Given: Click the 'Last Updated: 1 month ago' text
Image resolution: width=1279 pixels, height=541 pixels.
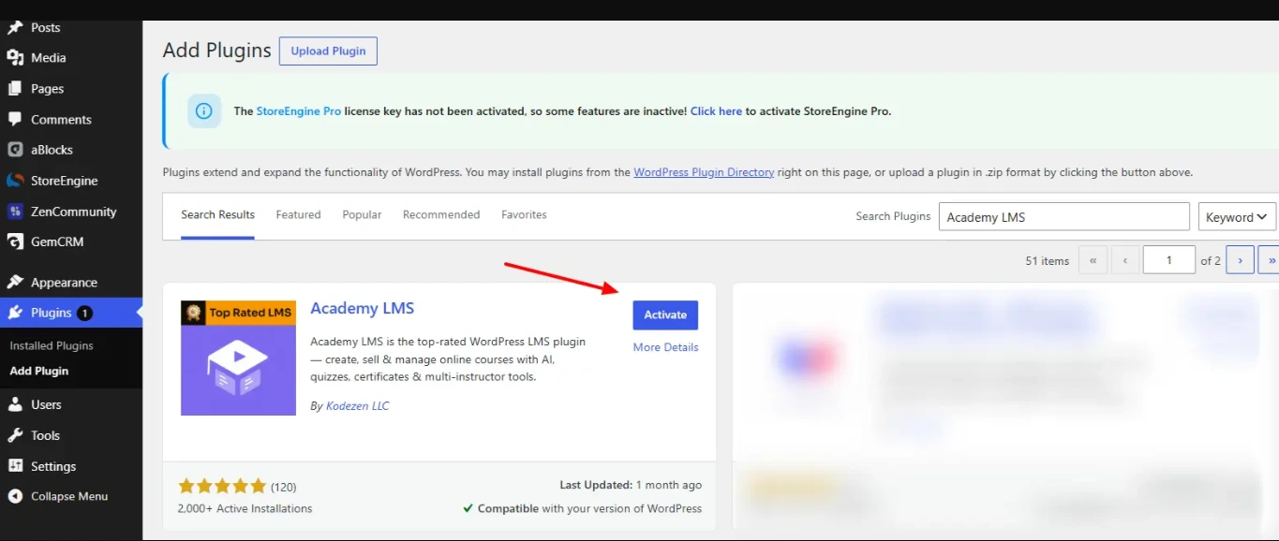Looking at the screenshot, I should point(631,486).
